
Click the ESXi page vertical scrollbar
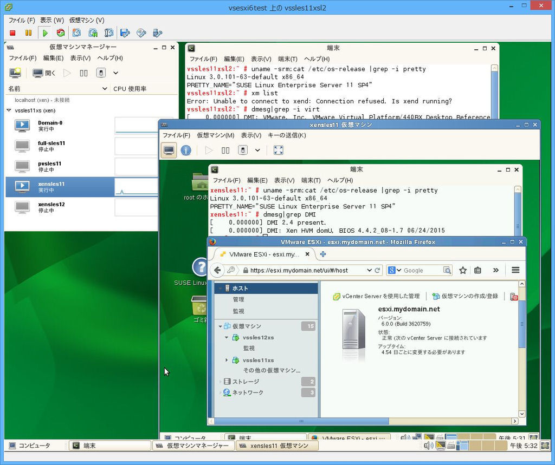coord(522,324)
